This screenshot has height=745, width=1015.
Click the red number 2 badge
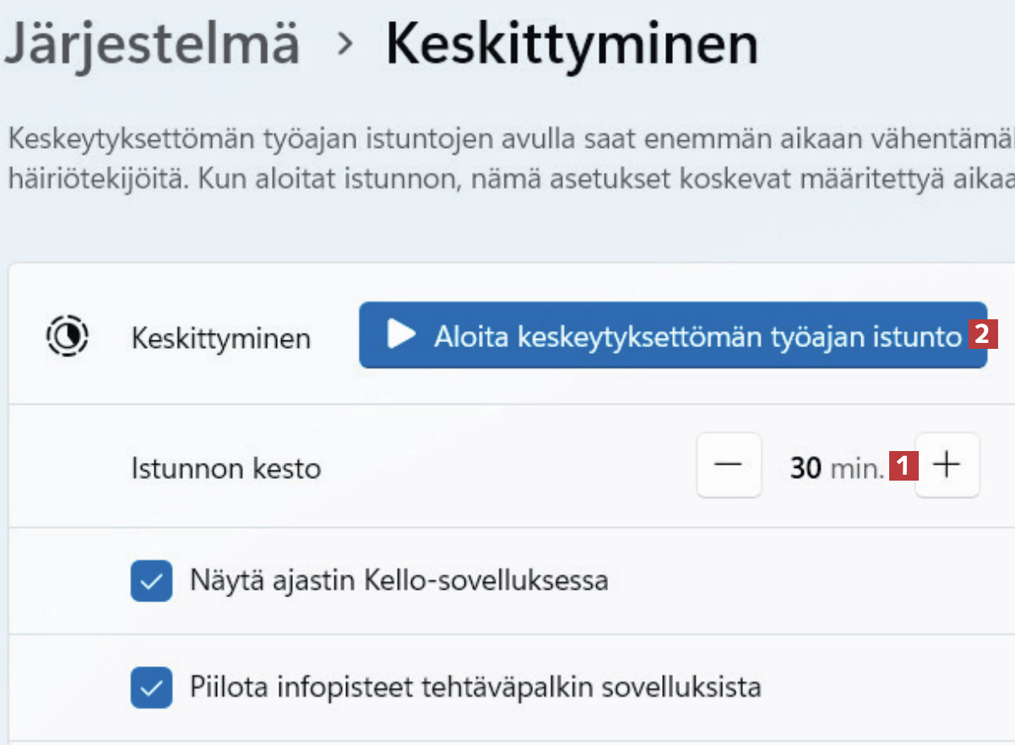pyautogui.click(x=980, y=335)
